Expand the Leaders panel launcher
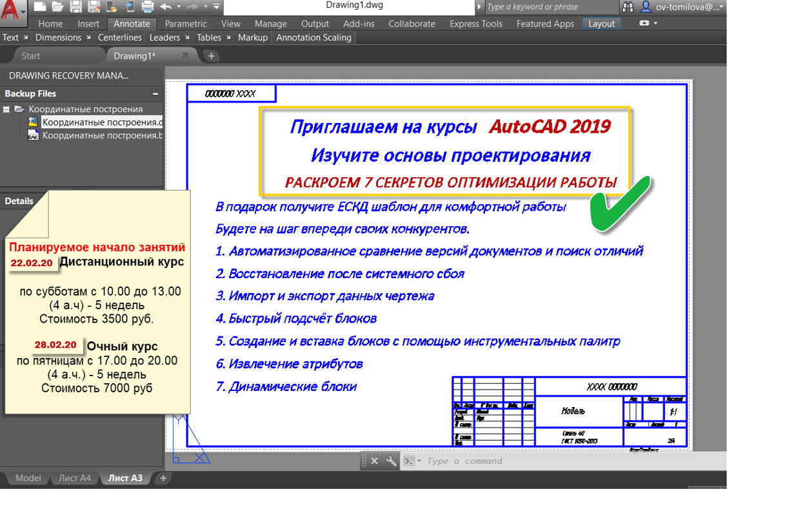 (x=187, y=37)
